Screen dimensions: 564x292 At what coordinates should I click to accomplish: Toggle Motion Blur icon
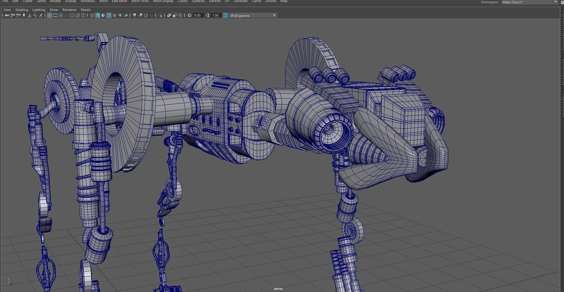pyautogui.click(x=140, y=15)
